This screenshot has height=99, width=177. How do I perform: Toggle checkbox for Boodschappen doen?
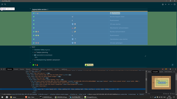pos(34,17)
